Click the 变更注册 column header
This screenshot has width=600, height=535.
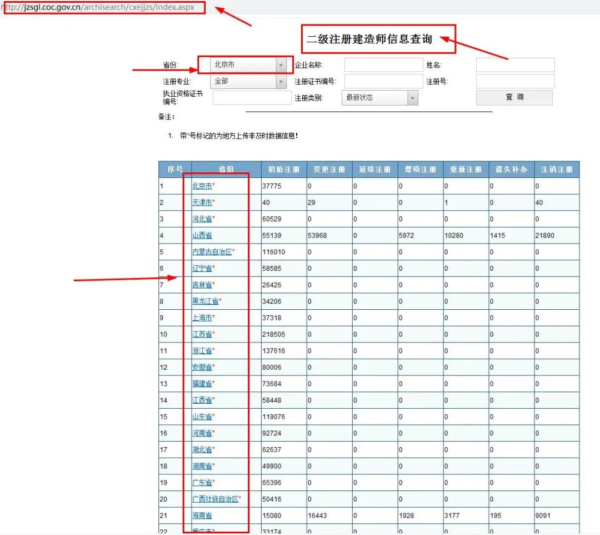pyautogui.click(x=329, y=169)
